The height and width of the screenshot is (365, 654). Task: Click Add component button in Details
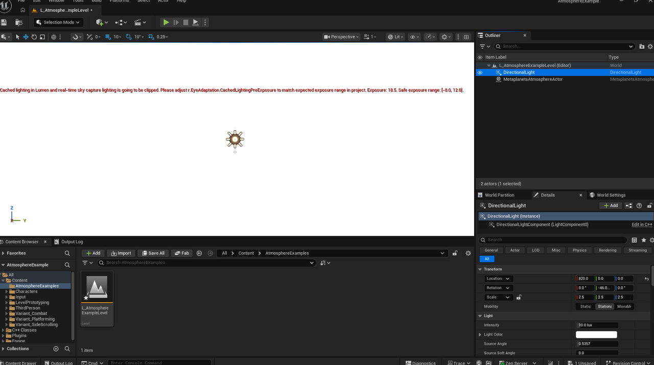pyautogui.click(x=611, y=206)
